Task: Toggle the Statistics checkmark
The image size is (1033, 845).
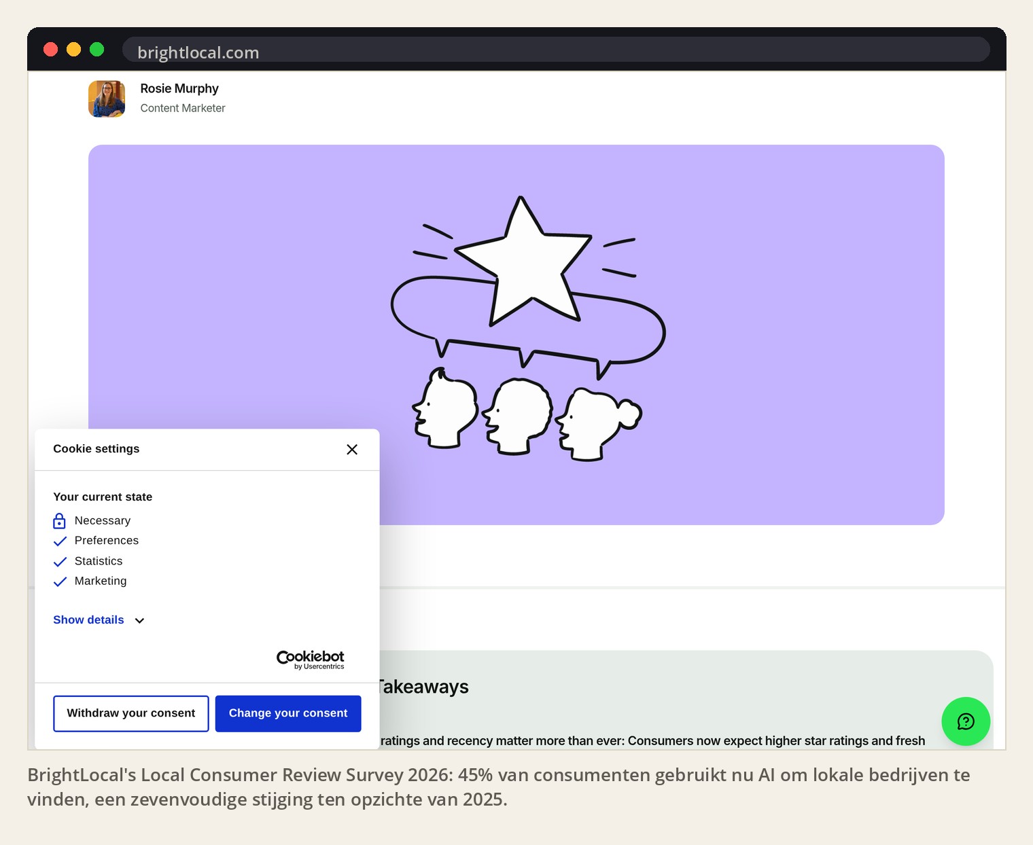Action: point(60,562)
